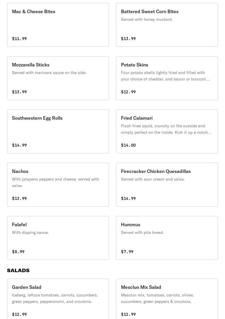Click the truncated Potato Skins description
Image resolution: width=225 pixels, height=319 pixels.
click(x=165, y=76)
